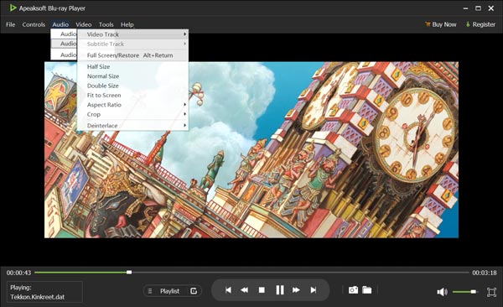Click the playlist list icon
This screenshot has width=503, height=307.
click(150, 291)
